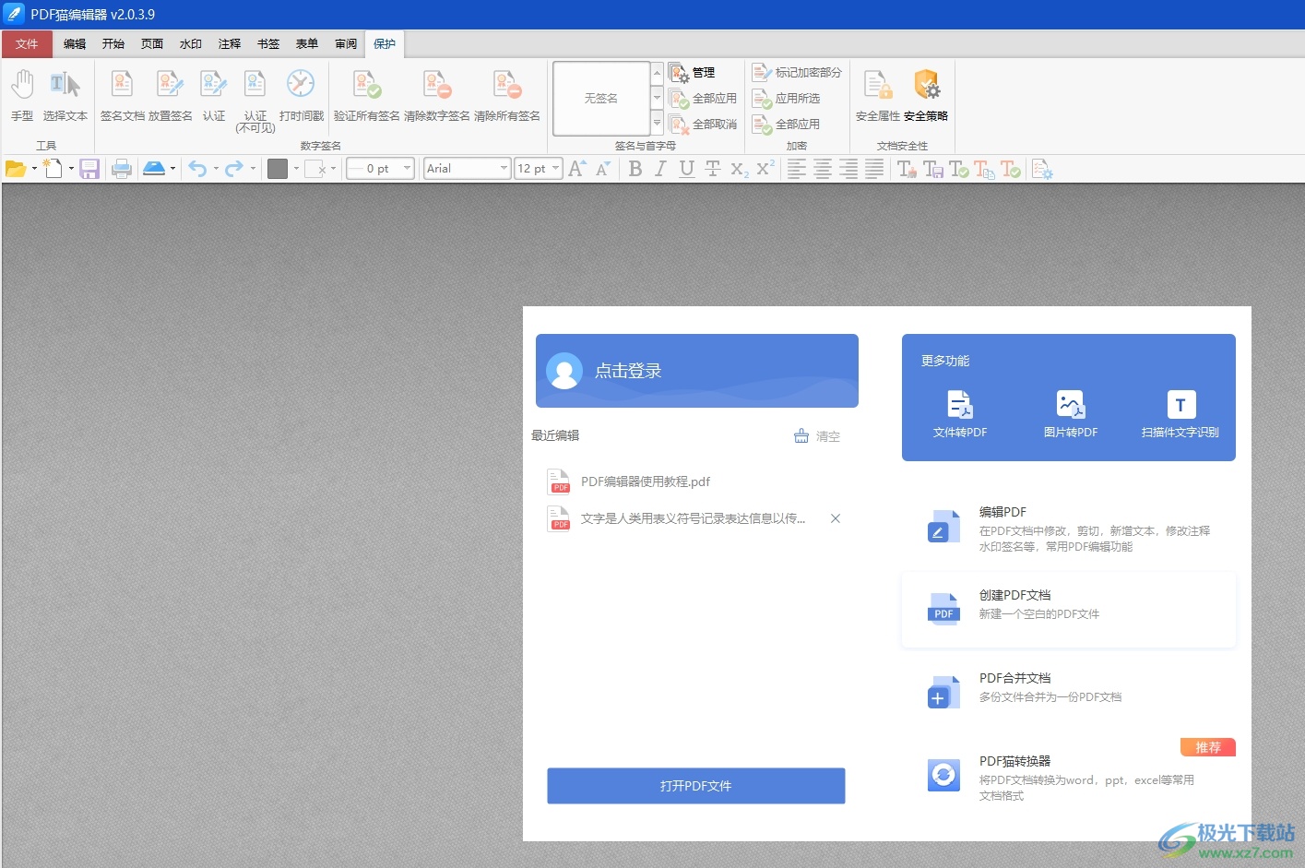The image size is (1305, 868).
Task: Decrease font size with shrink icon
Action: tap(603, 169)
